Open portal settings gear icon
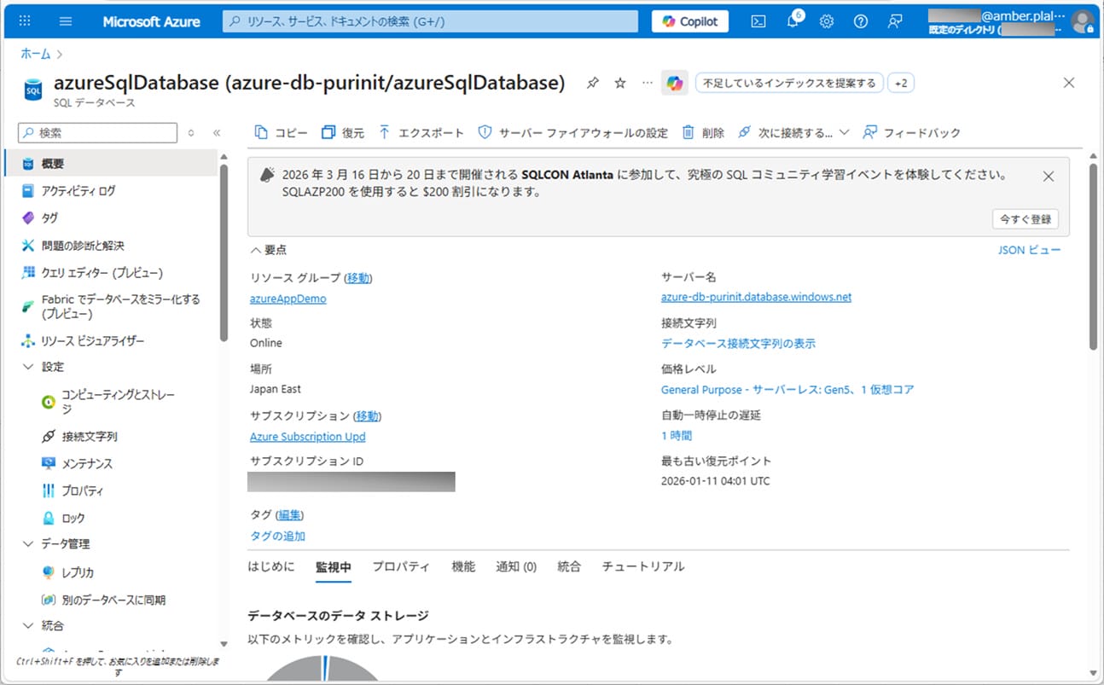Screen dimensions: 1104x685 tap(827, 21)
